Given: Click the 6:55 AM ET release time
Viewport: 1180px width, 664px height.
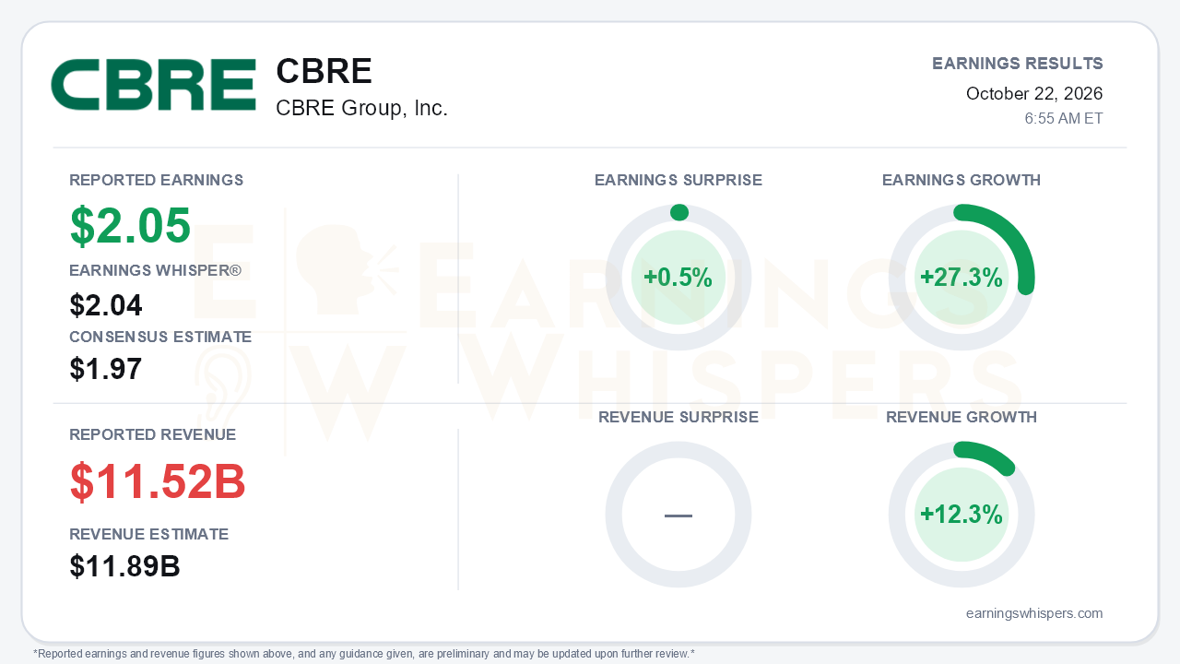Looking at the screenshot, I should pyautogui.click(x=1064, y=119).
